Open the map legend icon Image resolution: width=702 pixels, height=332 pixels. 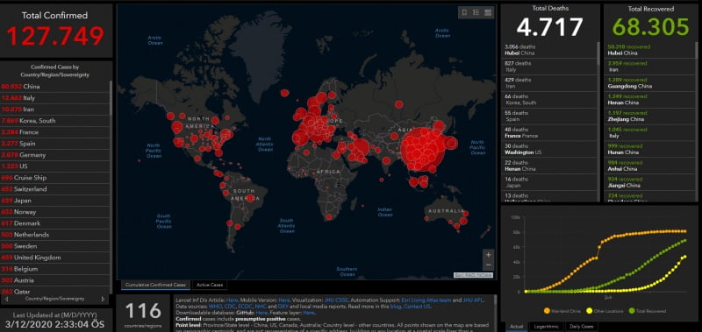tap(476, 12)
